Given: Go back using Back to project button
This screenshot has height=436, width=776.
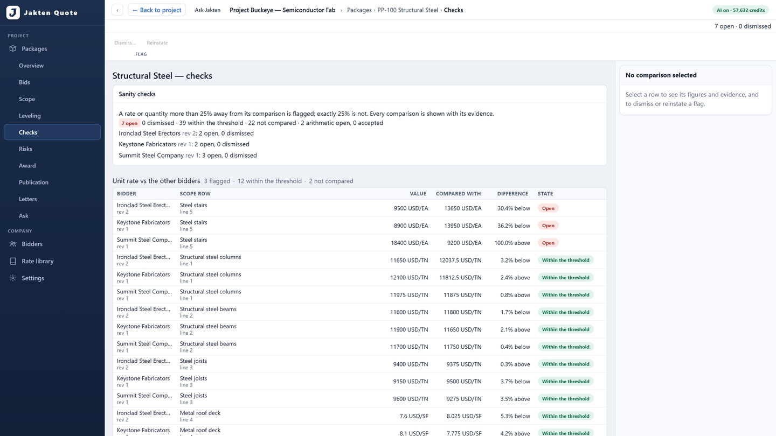Looking at the screenshot, I should (x=157, y=10).
